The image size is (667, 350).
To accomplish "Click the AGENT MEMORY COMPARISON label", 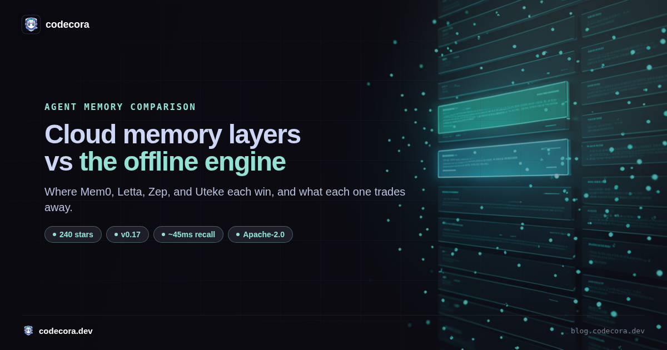I will tap(120, 107).
